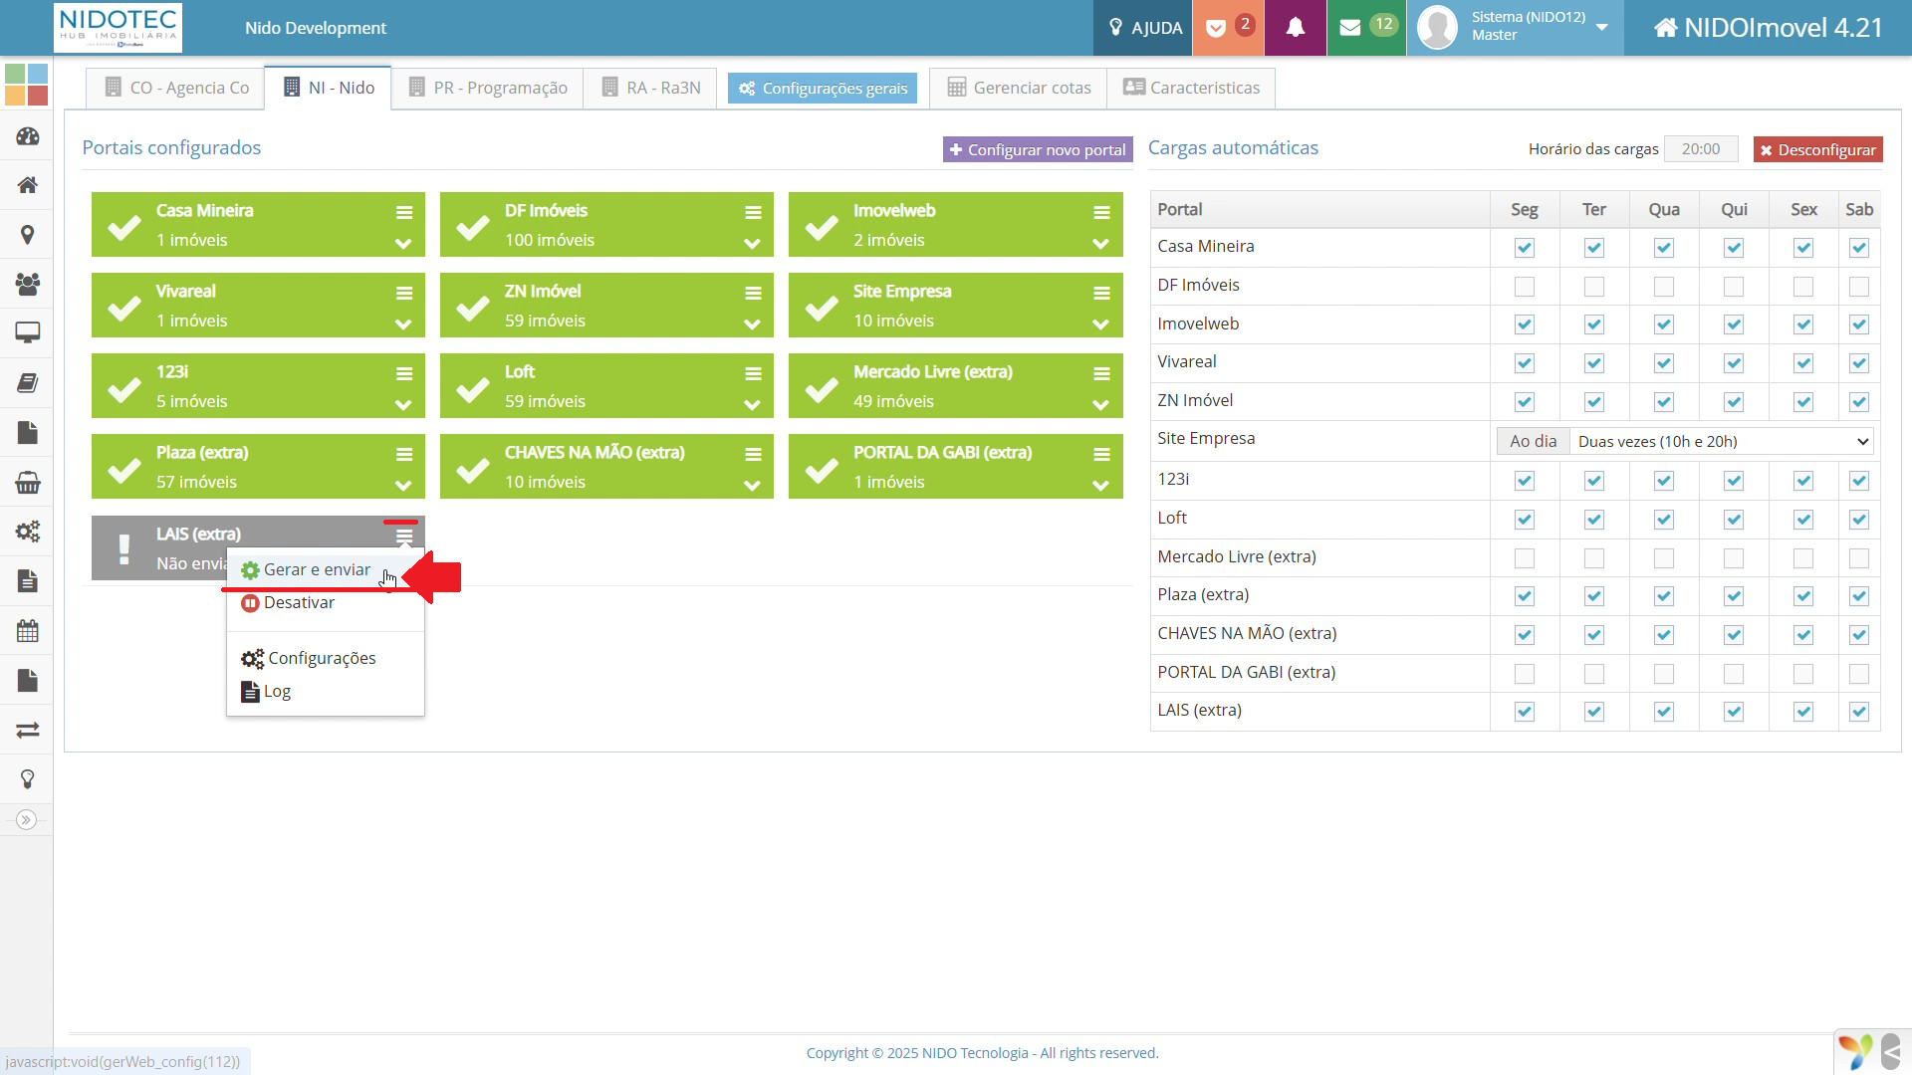
Task: Click the people group sidebar icon
Action: point(27,284)
